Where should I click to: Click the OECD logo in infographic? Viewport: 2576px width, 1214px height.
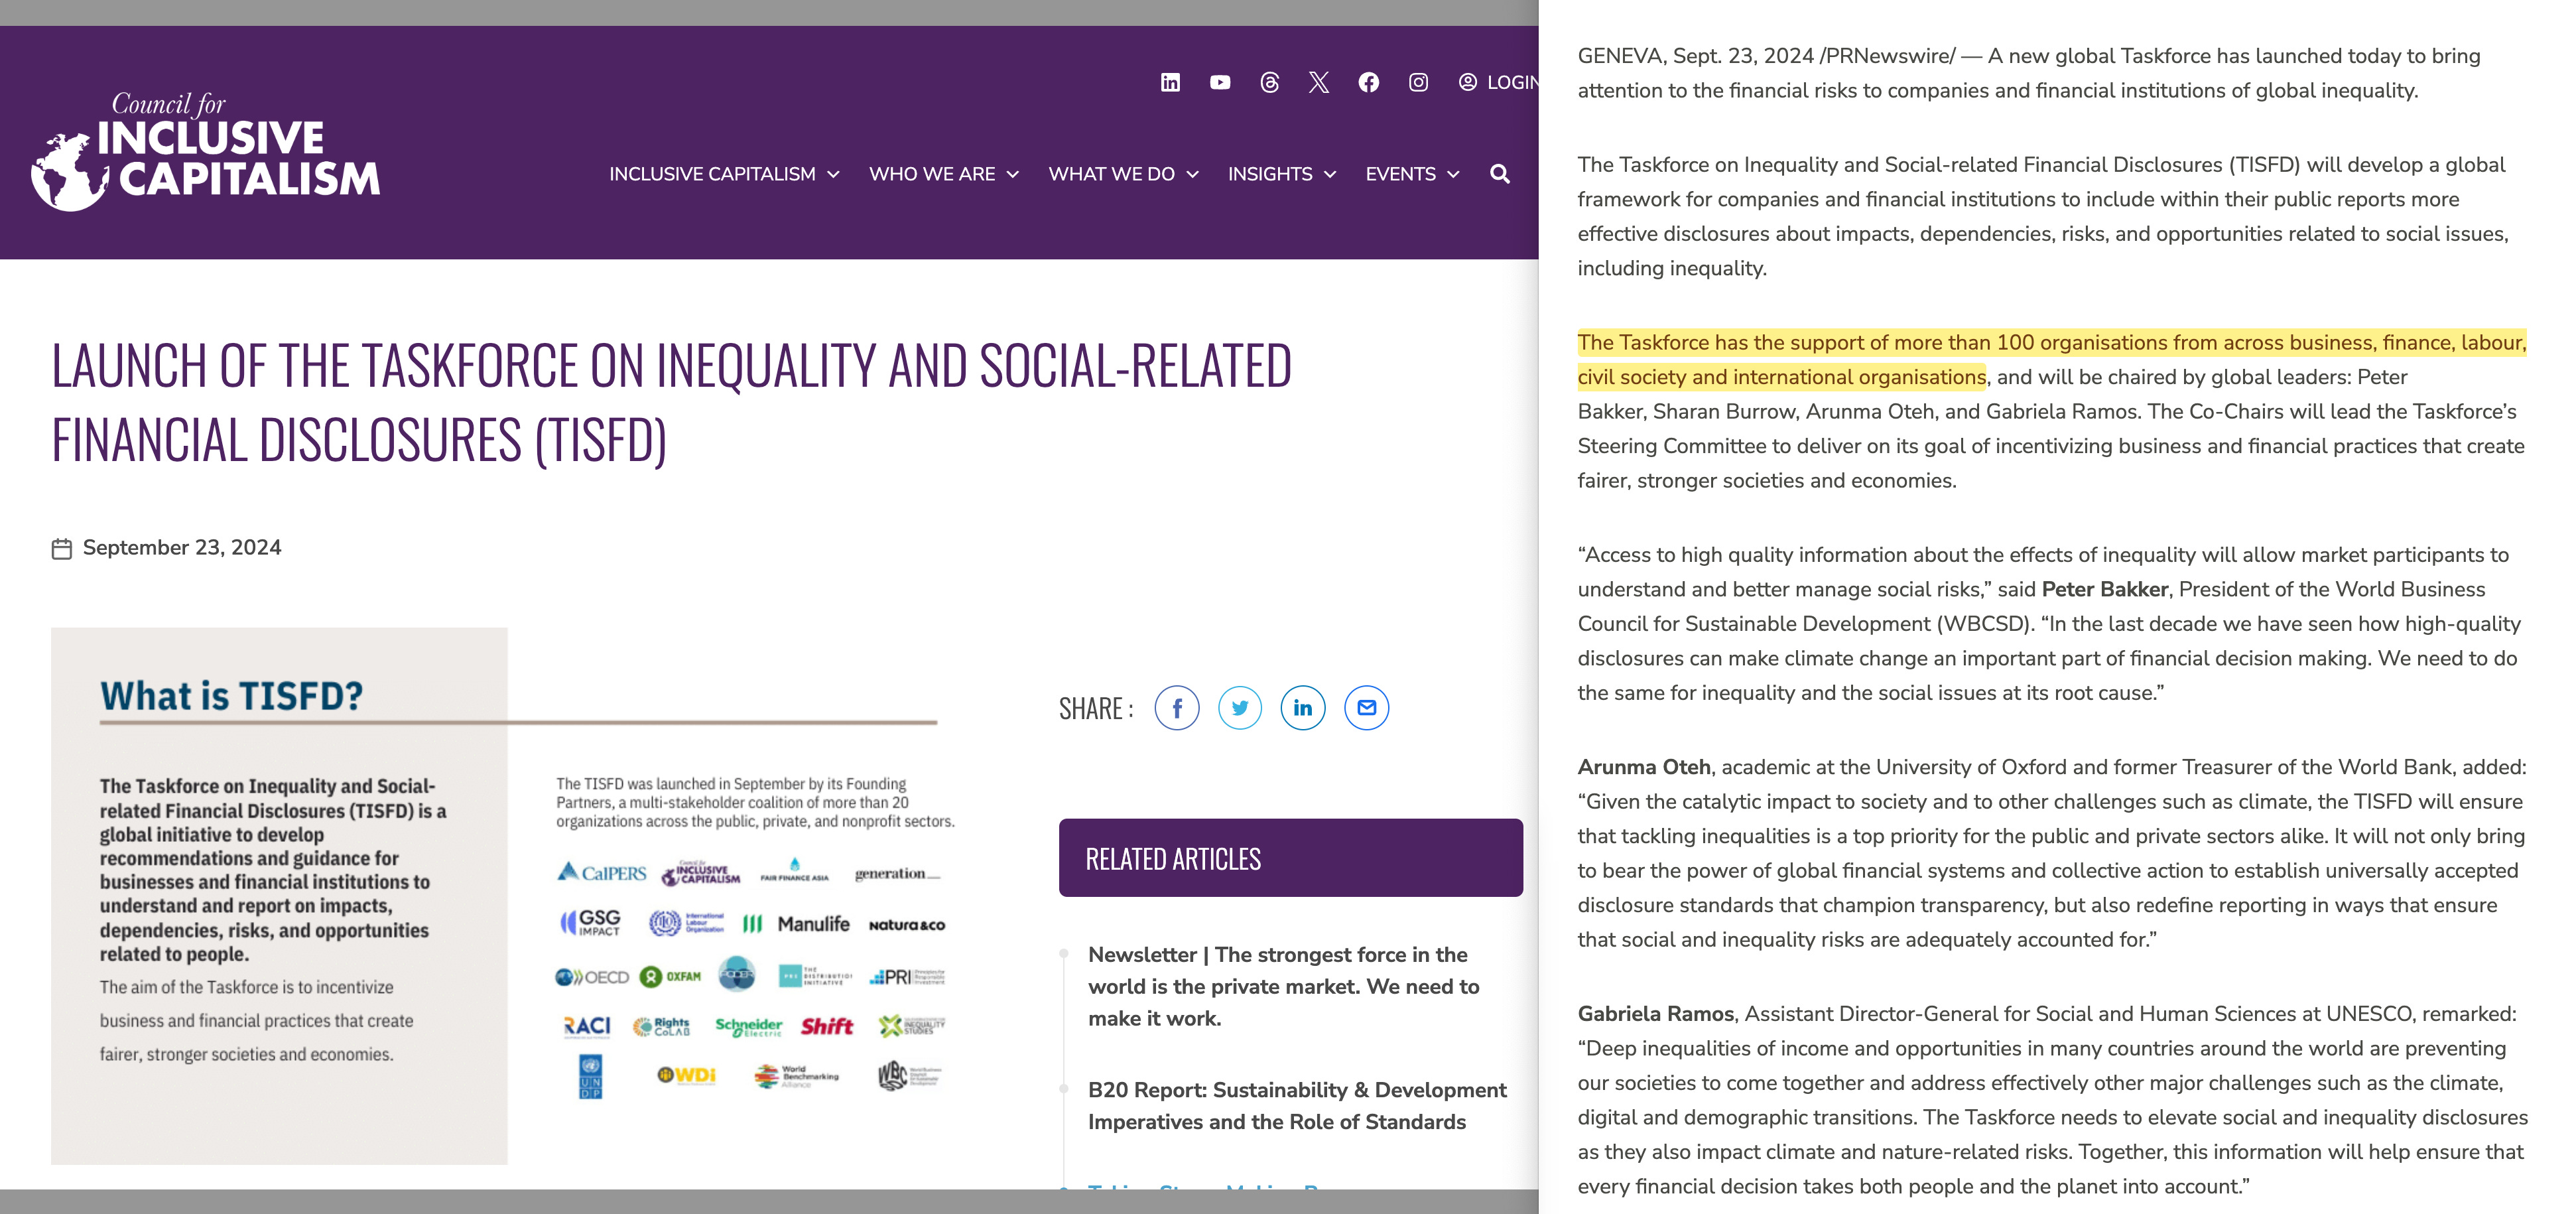coord(592,977)
